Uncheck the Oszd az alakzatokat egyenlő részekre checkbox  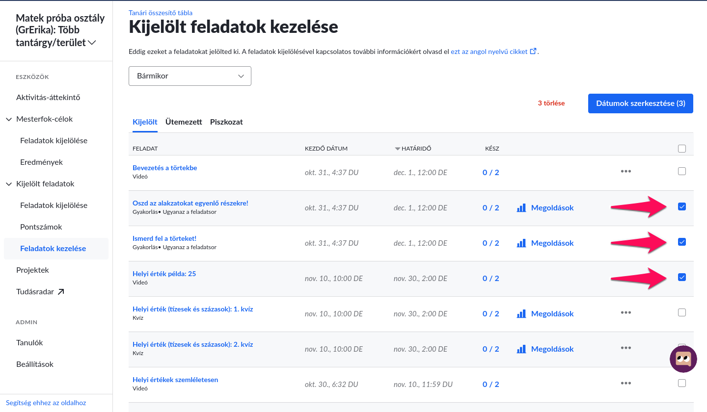tap(681, 206)
